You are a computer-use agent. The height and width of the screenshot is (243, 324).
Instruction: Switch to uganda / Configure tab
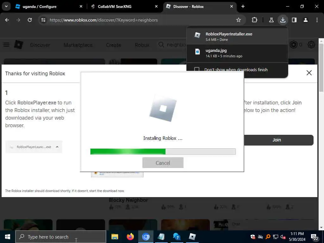[48, 6]
